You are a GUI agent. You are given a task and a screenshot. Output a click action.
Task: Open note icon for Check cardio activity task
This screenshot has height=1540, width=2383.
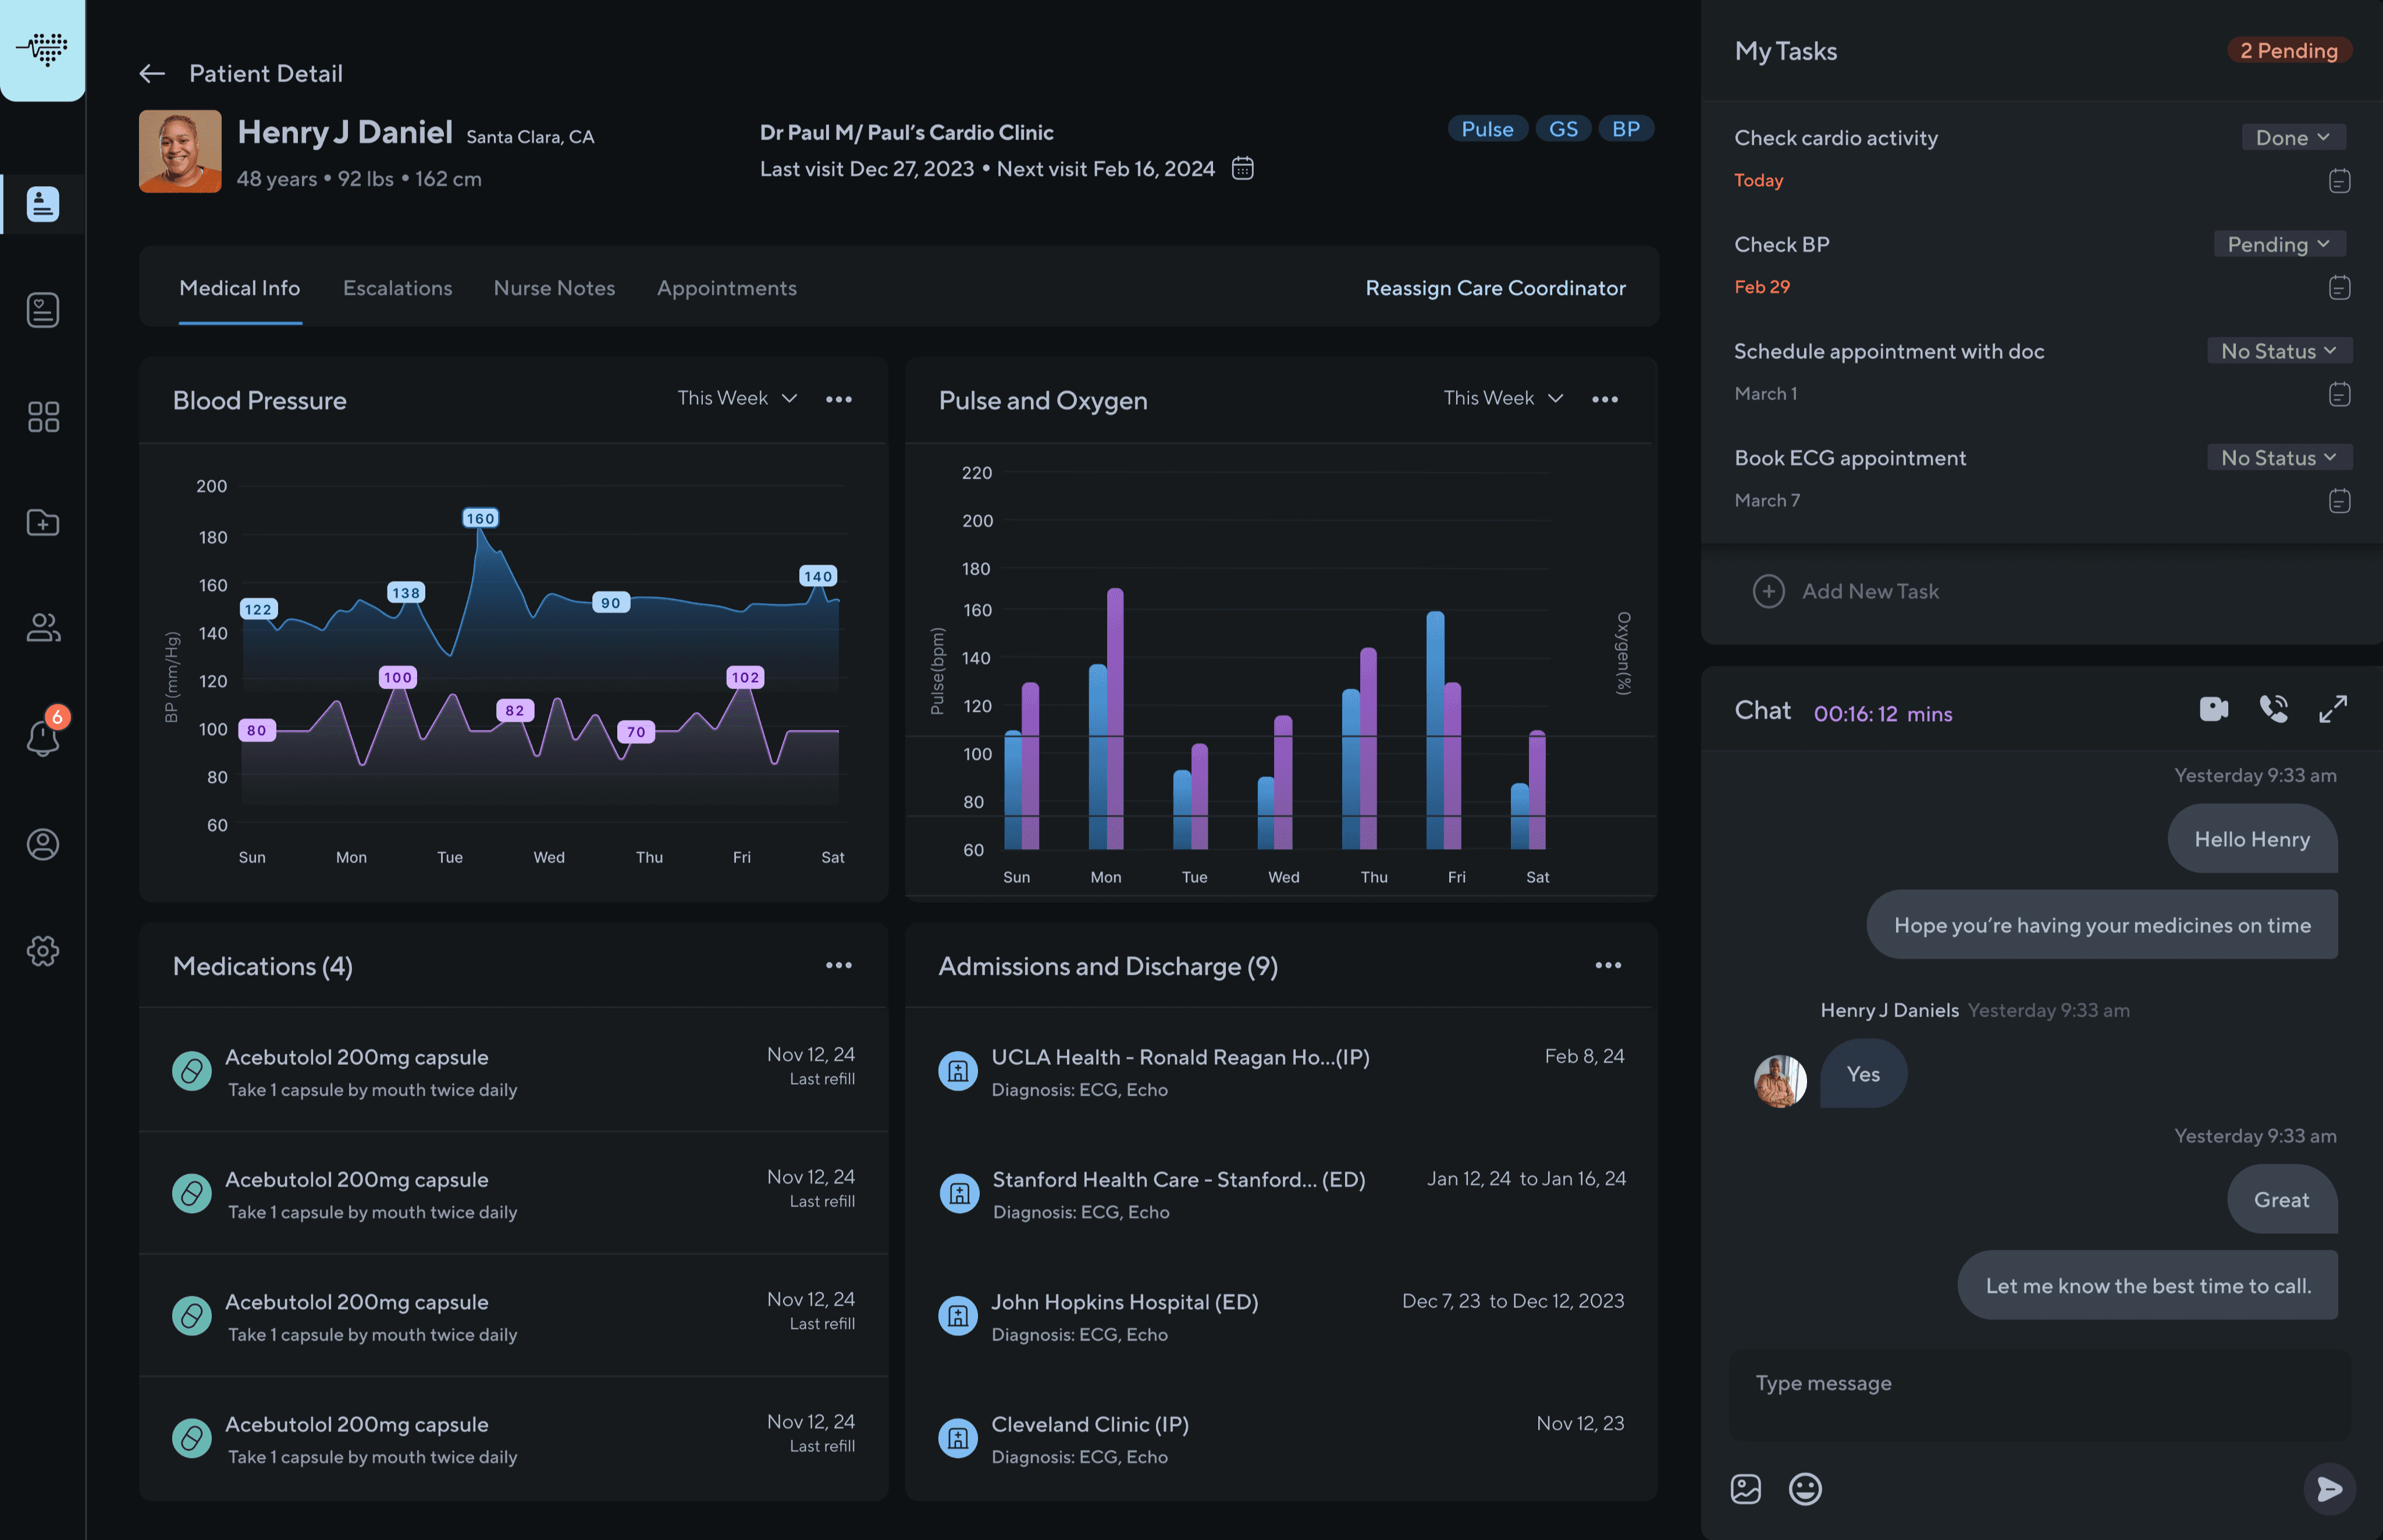(2339, 181)
